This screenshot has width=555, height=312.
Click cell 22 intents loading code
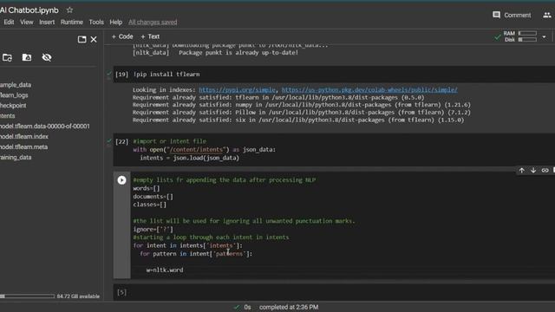point(205,150)
